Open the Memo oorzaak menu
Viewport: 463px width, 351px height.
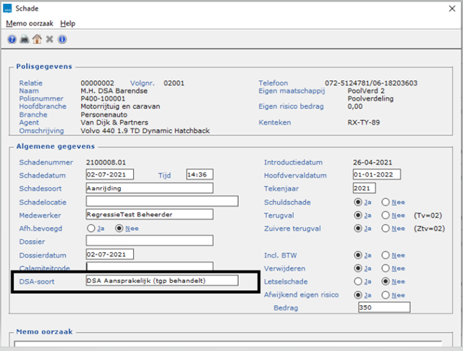30,24
